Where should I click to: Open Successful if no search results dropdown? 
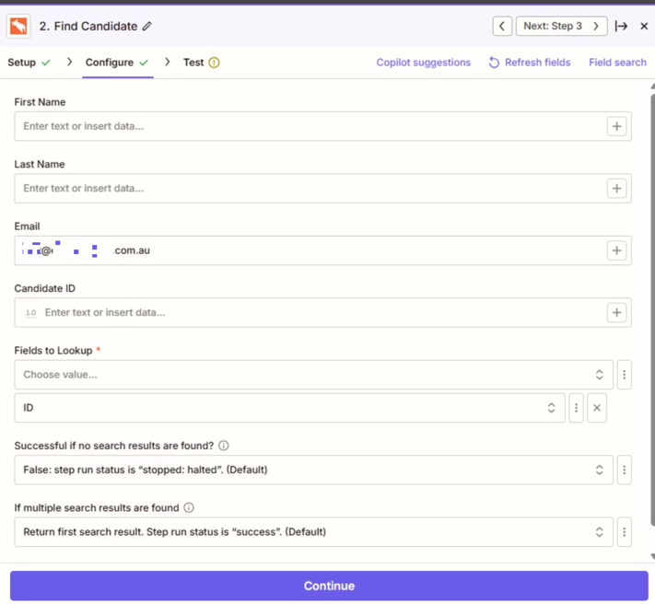click(x=313, y=470)
